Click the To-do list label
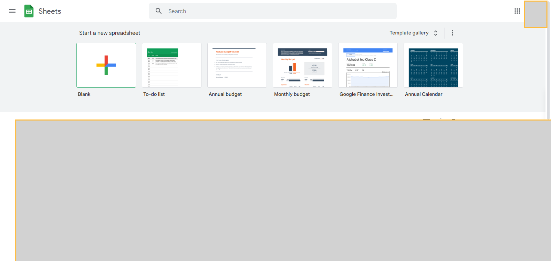The width and height of the screenshot is (551, 261). click(154, 94)
